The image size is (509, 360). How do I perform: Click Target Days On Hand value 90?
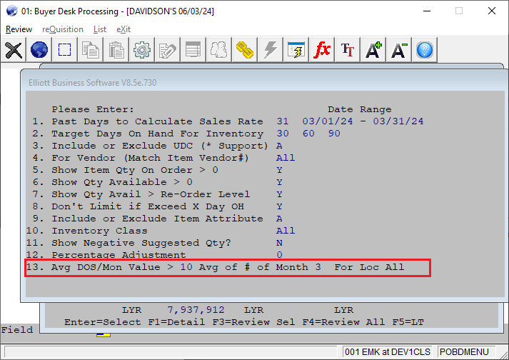334,133
